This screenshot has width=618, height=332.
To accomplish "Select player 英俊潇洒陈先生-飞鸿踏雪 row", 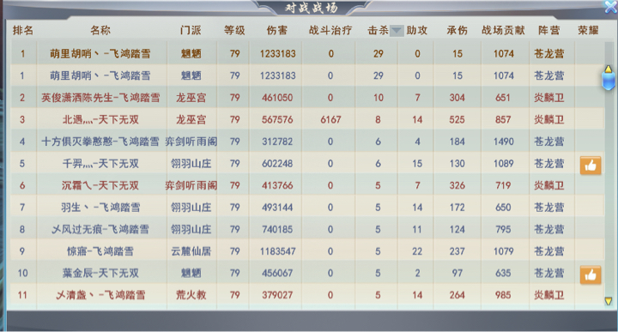I will click(x=307, y=98).
